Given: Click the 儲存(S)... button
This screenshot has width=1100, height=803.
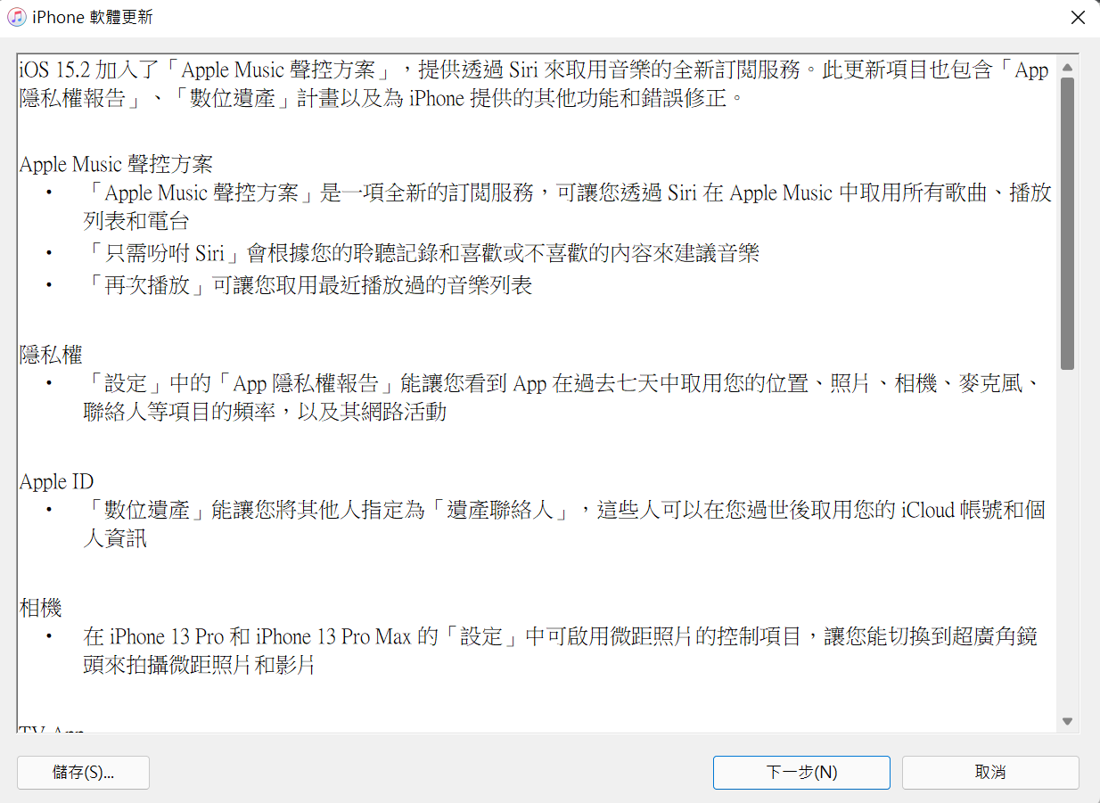Looking at the screenshot, I should pyautogui.click(x=83, y=773).
